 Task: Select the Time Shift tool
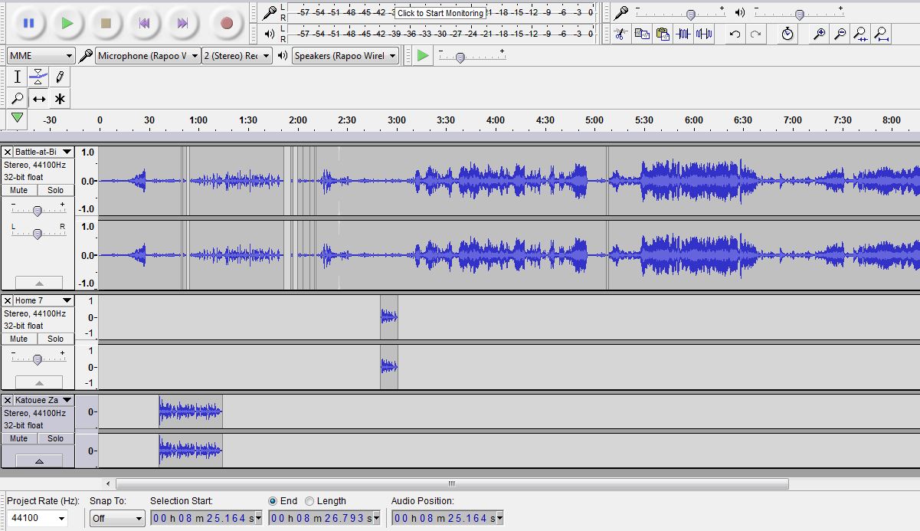click(37, 98)
